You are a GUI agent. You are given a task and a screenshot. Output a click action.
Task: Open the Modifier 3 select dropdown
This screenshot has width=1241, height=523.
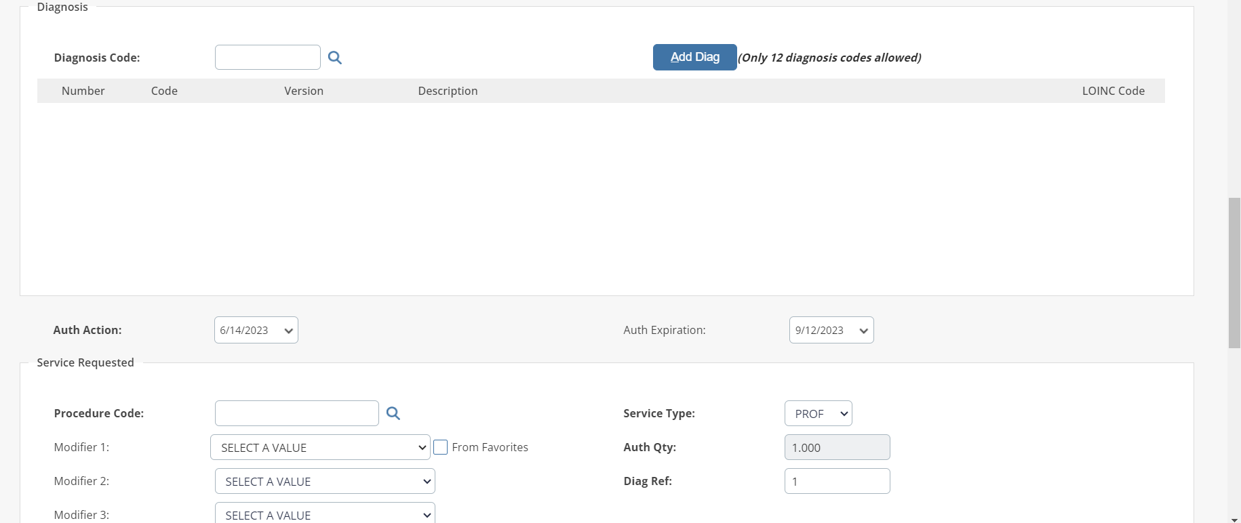tap(325, 514)
